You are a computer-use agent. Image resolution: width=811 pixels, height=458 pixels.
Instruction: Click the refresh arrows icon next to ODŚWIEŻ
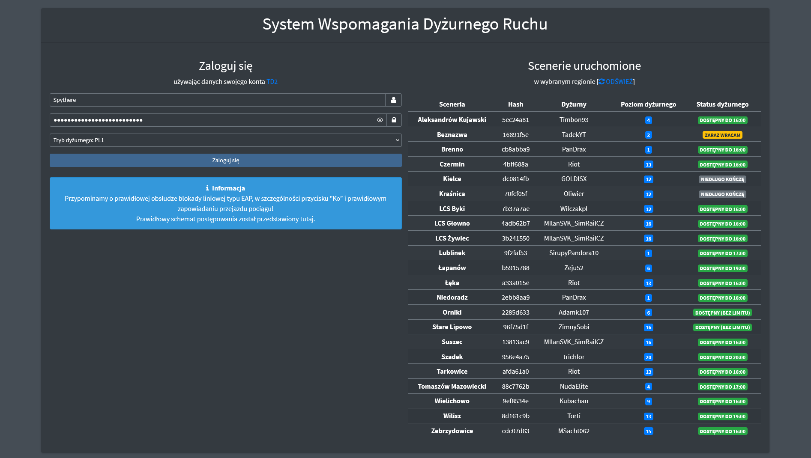(x=602, y=82)
